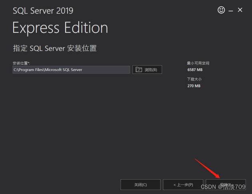The image size is (252, 194).
Task: Click the smiley feedback icon
Action: 221,10
